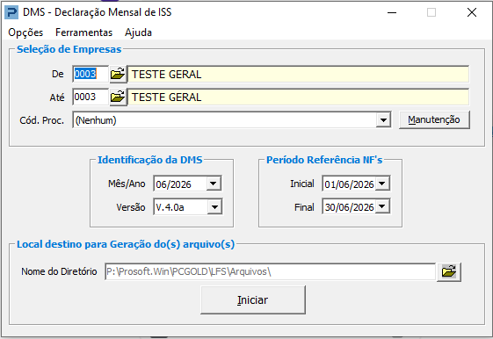Expand the Cód. Proc. dropdown
Screen dimensions: 493x339
(x=383, y=120)
